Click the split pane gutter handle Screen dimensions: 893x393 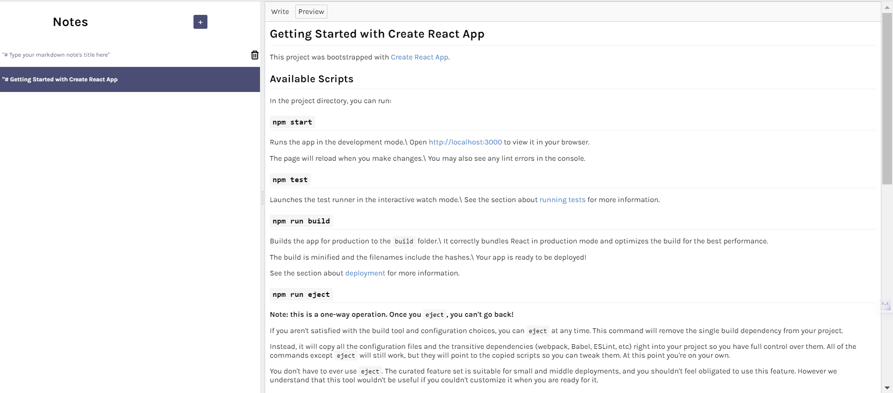pos(262,198)
